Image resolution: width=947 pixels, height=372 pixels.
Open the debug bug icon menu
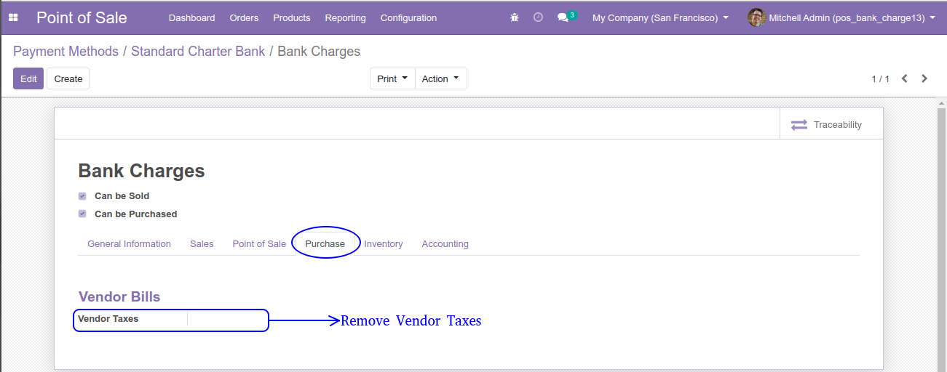(x=515, y=17)
